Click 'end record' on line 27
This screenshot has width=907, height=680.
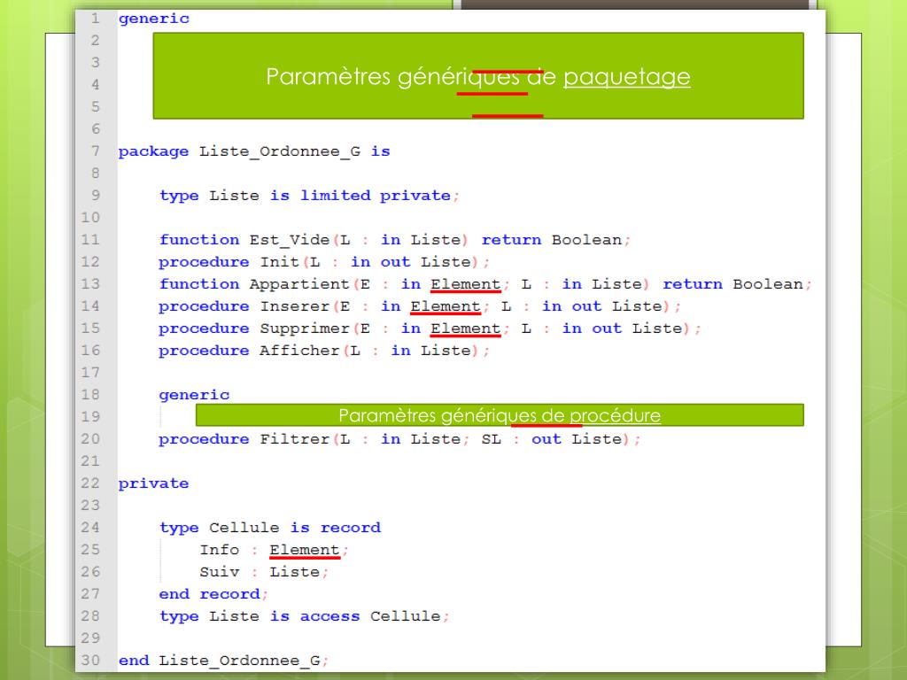(209, 594)
